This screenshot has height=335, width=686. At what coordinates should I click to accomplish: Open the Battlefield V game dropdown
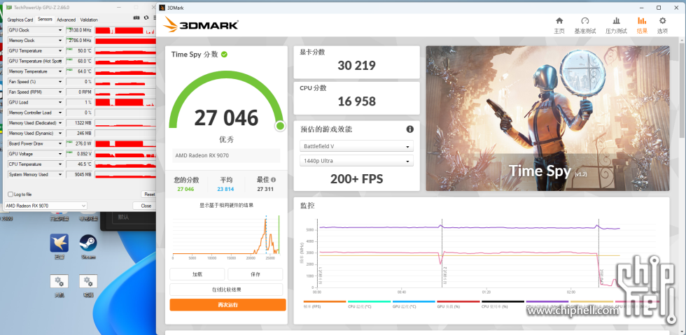356,146
